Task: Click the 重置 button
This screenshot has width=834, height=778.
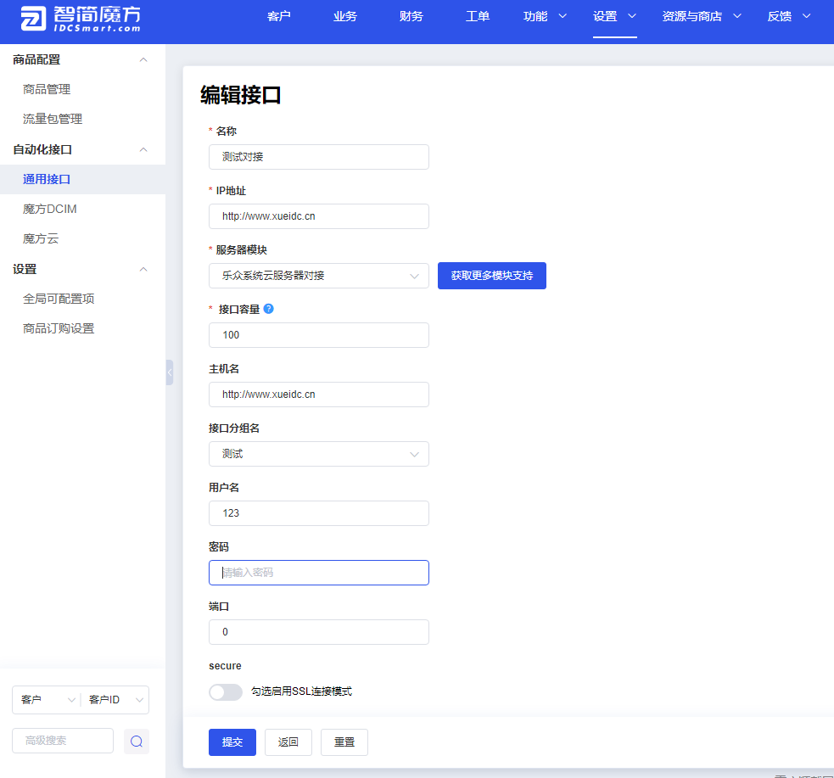Action: pyautogui.click(x=344, y=742)
